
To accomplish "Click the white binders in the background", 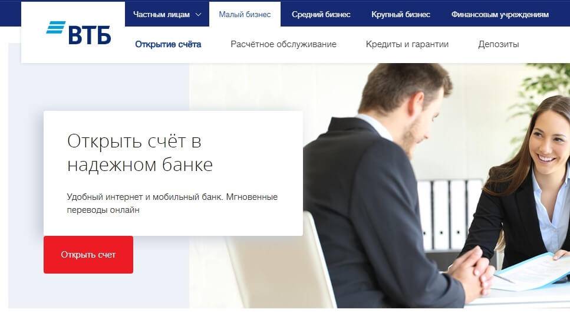I will pyautogui.click(x=449, y=215).
